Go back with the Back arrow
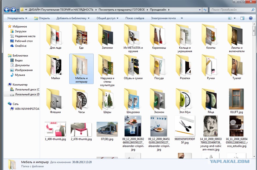Image resolution: width=257 pixels, height=170 pixels. coord(7,10)
